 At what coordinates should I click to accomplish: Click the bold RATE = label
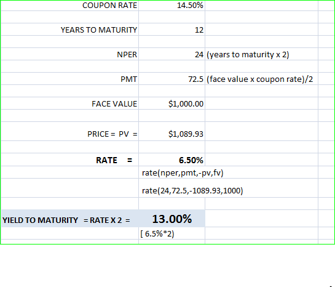(114, 160)
